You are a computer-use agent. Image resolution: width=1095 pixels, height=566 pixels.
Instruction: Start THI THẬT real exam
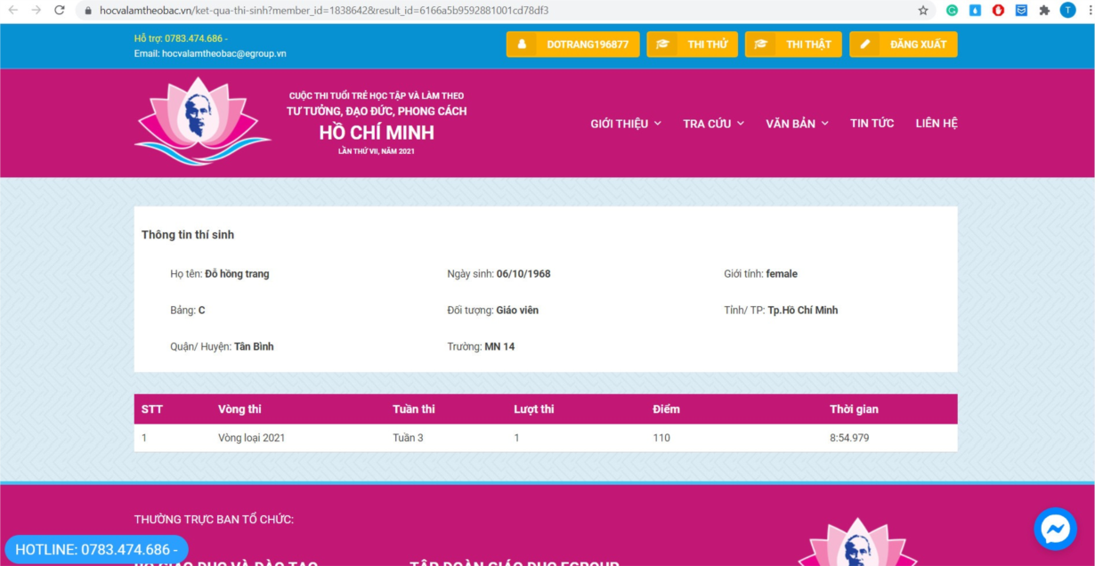[793, 44]
